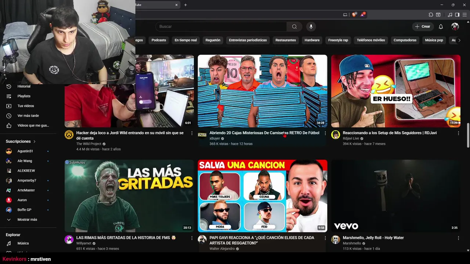Select the Restaurantes filter chip
This screenshot has width=470, height=264.
(286, 40)
